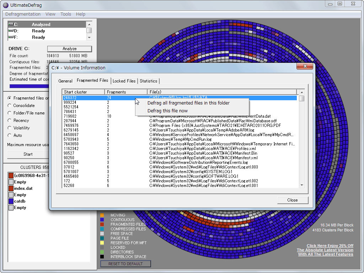
Task: Select the Consolidate radio button
Action: tap(9, 106)
